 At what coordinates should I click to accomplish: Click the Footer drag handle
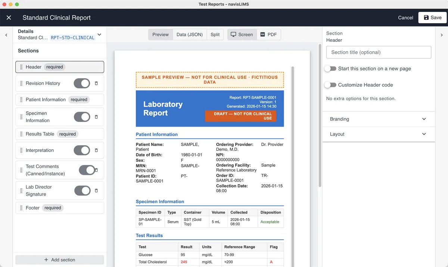21,208
